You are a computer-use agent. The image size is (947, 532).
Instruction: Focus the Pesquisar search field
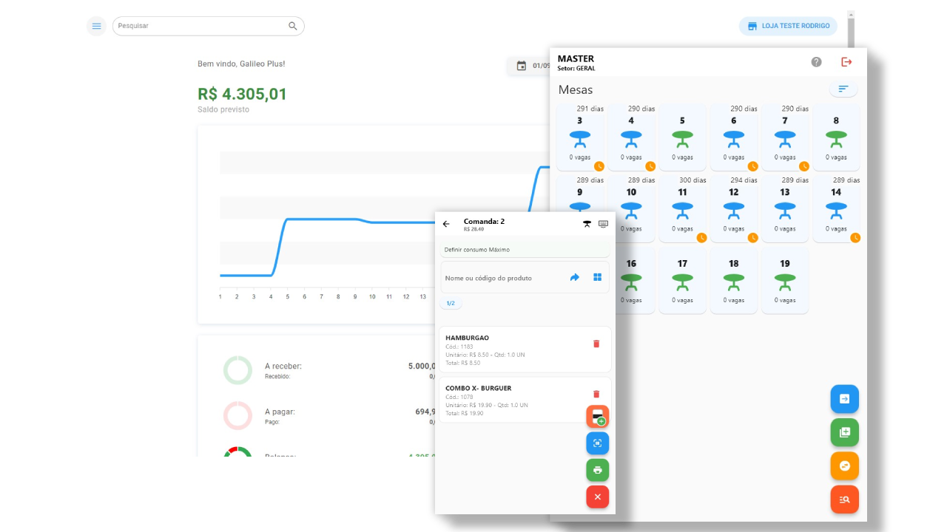click(x=208, y=26)
